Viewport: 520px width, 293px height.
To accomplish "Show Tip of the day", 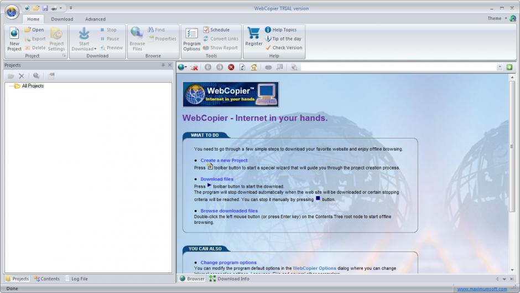I will point(283,39).
